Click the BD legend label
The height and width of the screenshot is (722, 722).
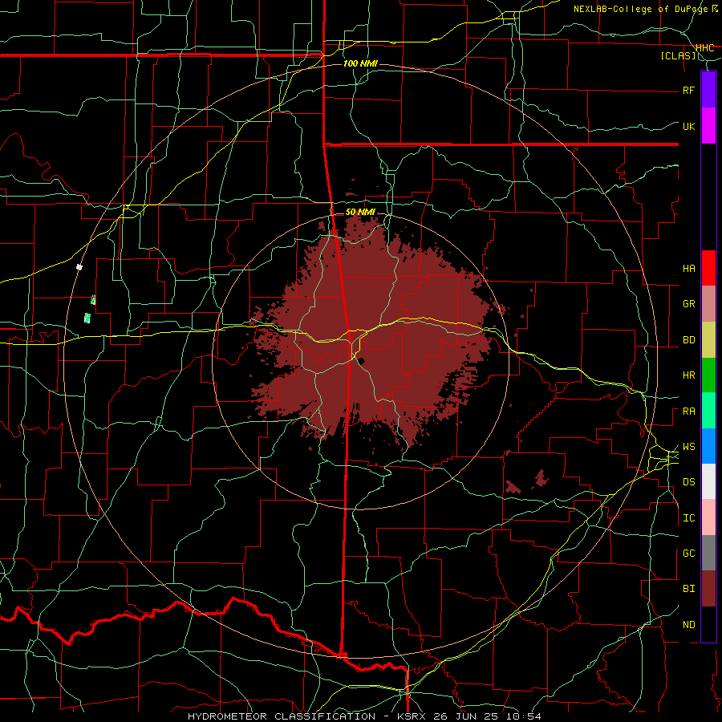tap(688, 340)
